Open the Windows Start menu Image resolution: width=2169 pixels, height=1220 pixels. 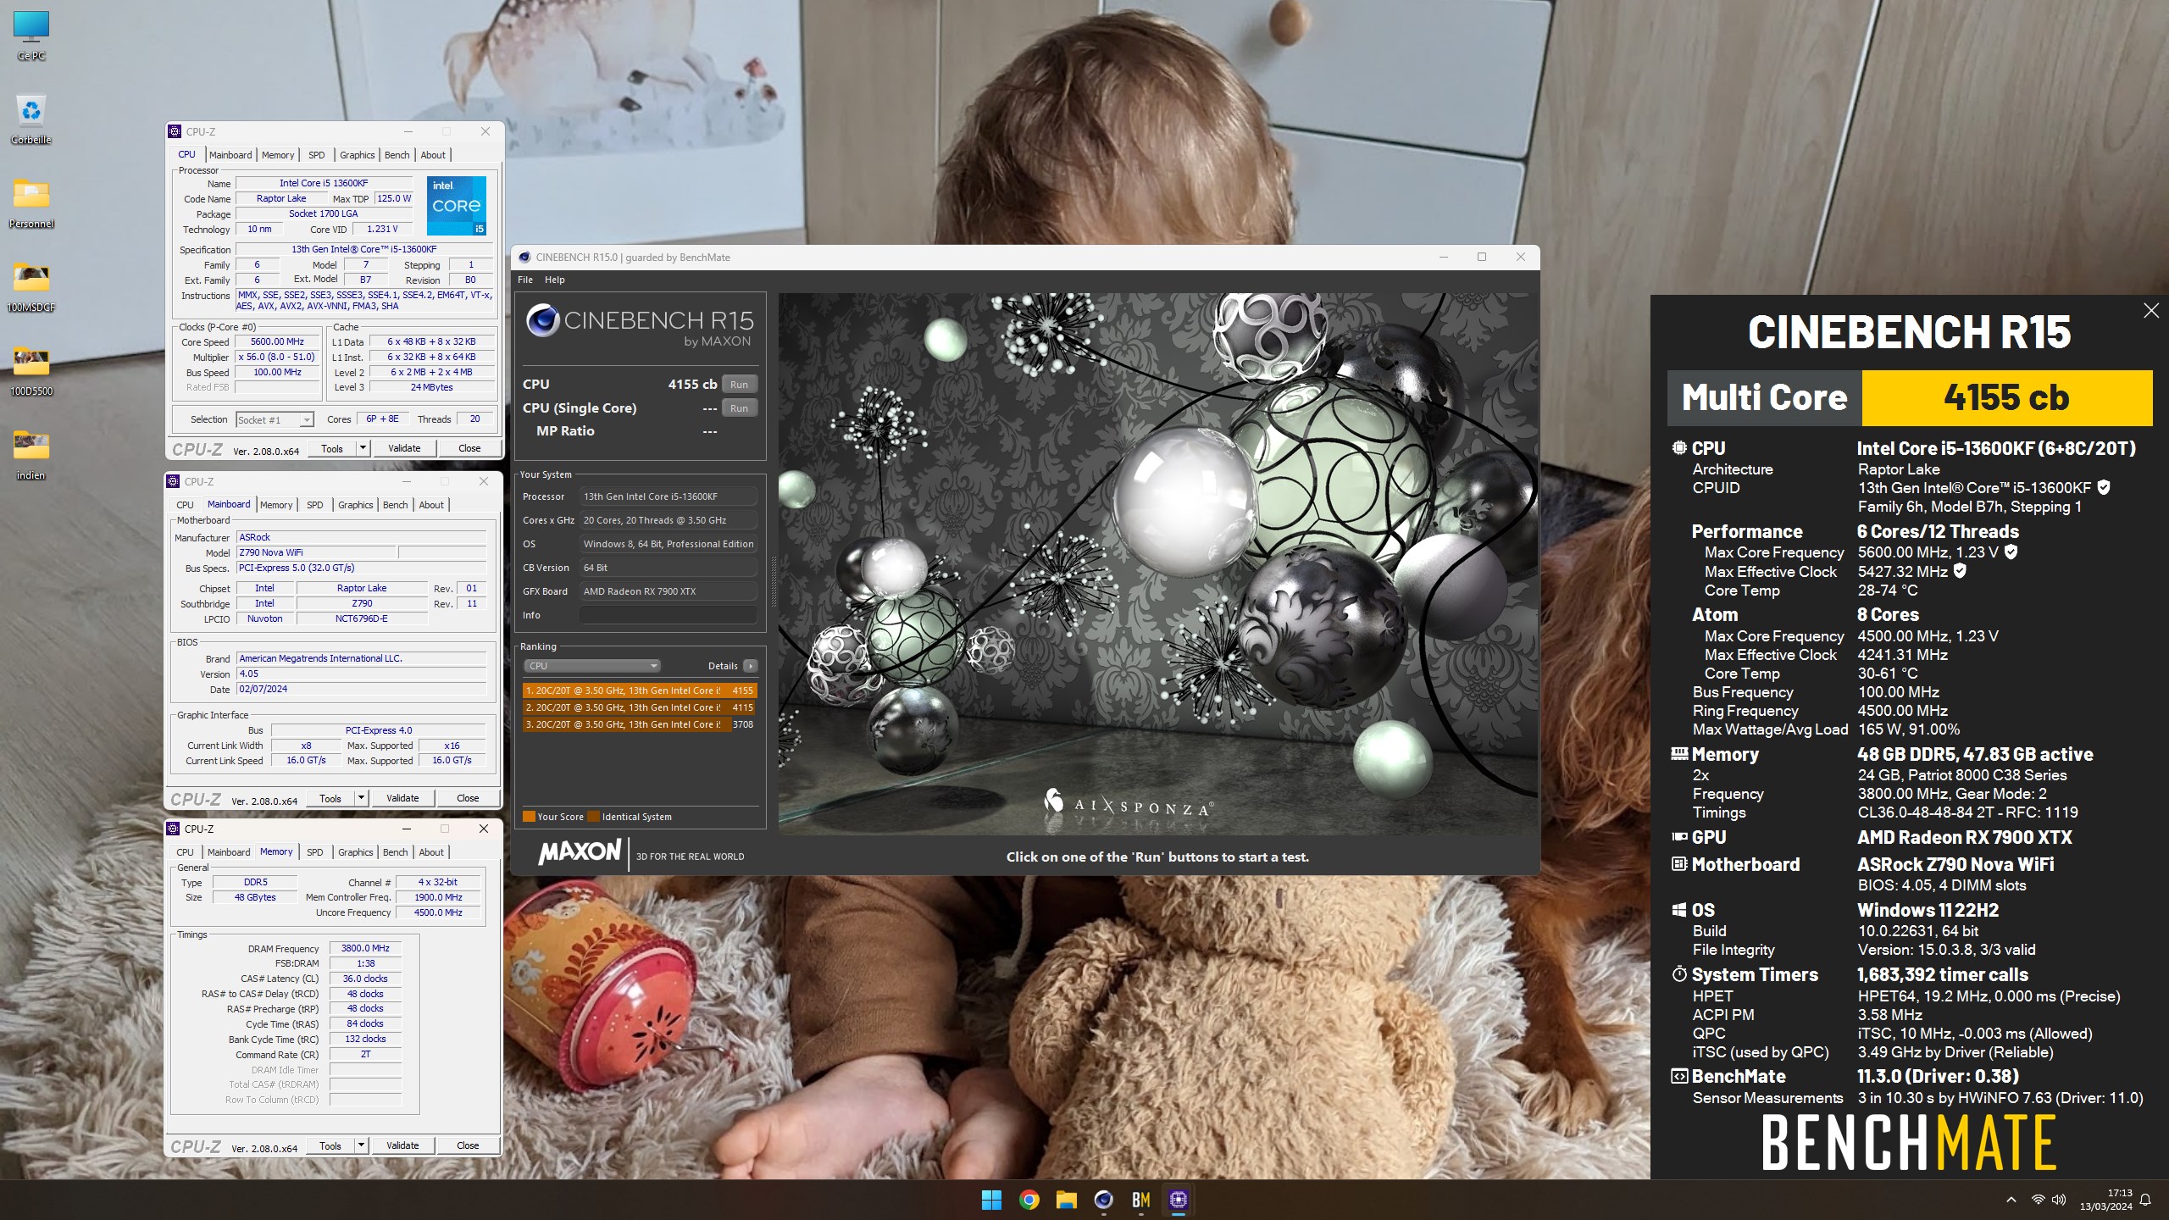coord(991,1200)
